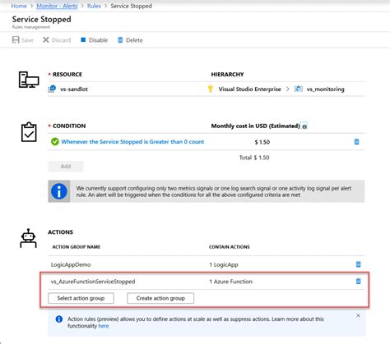Click Monthly cost in USD heading

[255, 126]
